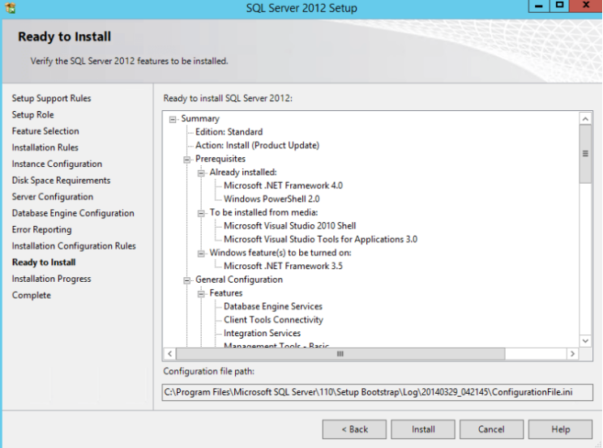Open Help for this setup page
Image resolution: width=603 pixels, height=448 pixels.
560,429
